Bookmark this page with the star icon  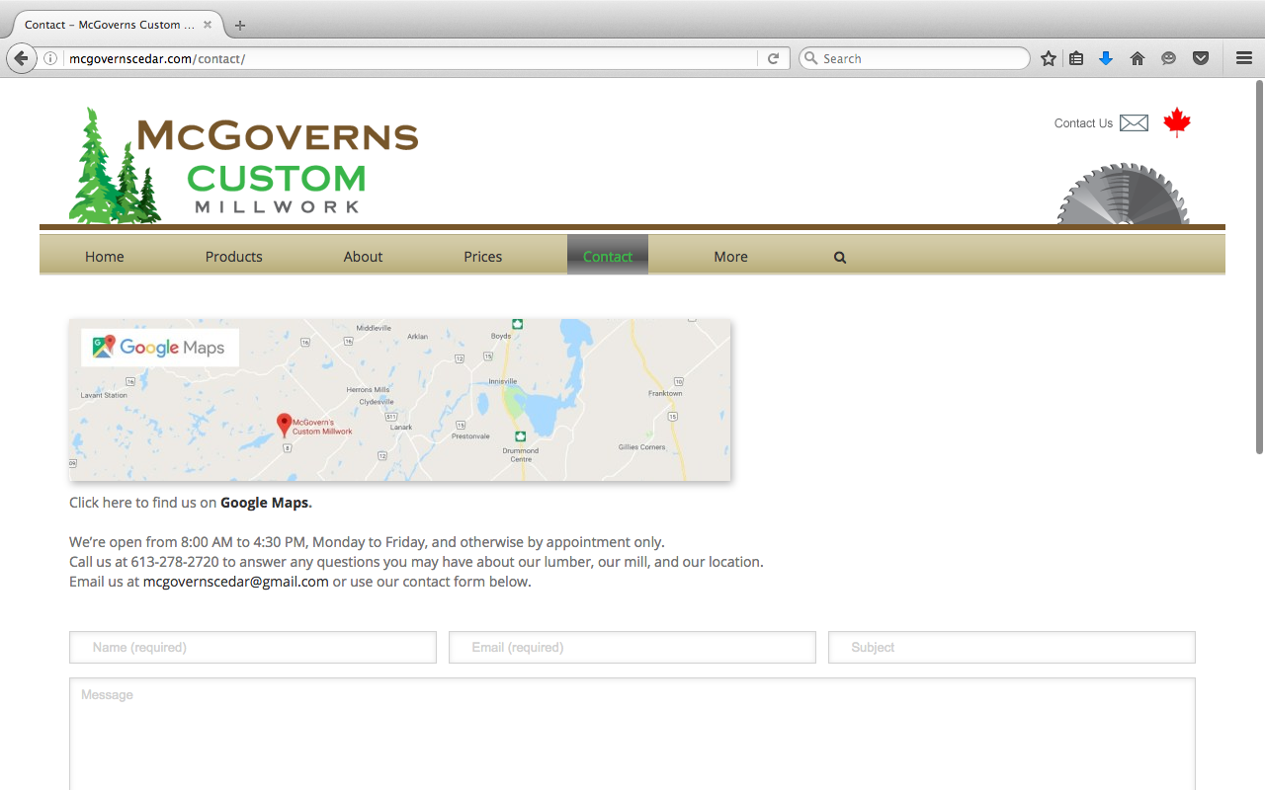(1049, 58)
